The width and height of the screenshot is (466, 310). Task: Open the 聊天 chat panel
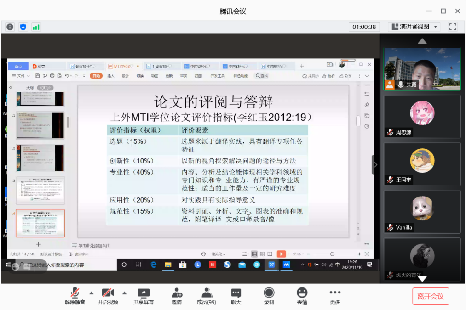236,296
